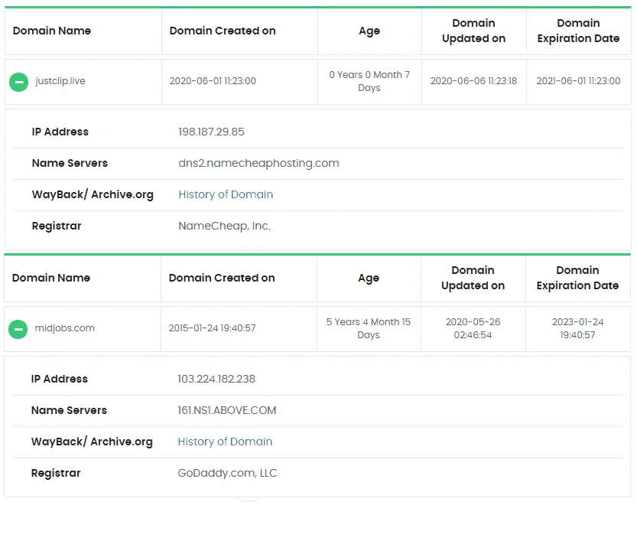Click the top table's Domain Expiration Date header
Image resolution: width=637 pixels, height=541 pixels.
(578, 31)
